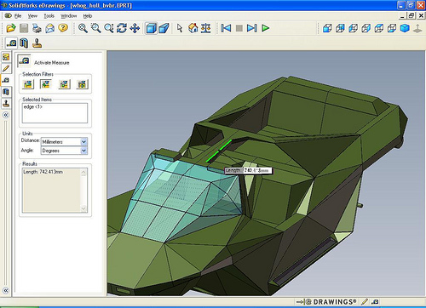Open the View menu
The height and width of the screenshot is (308, 426).
[x=32, y=16]
